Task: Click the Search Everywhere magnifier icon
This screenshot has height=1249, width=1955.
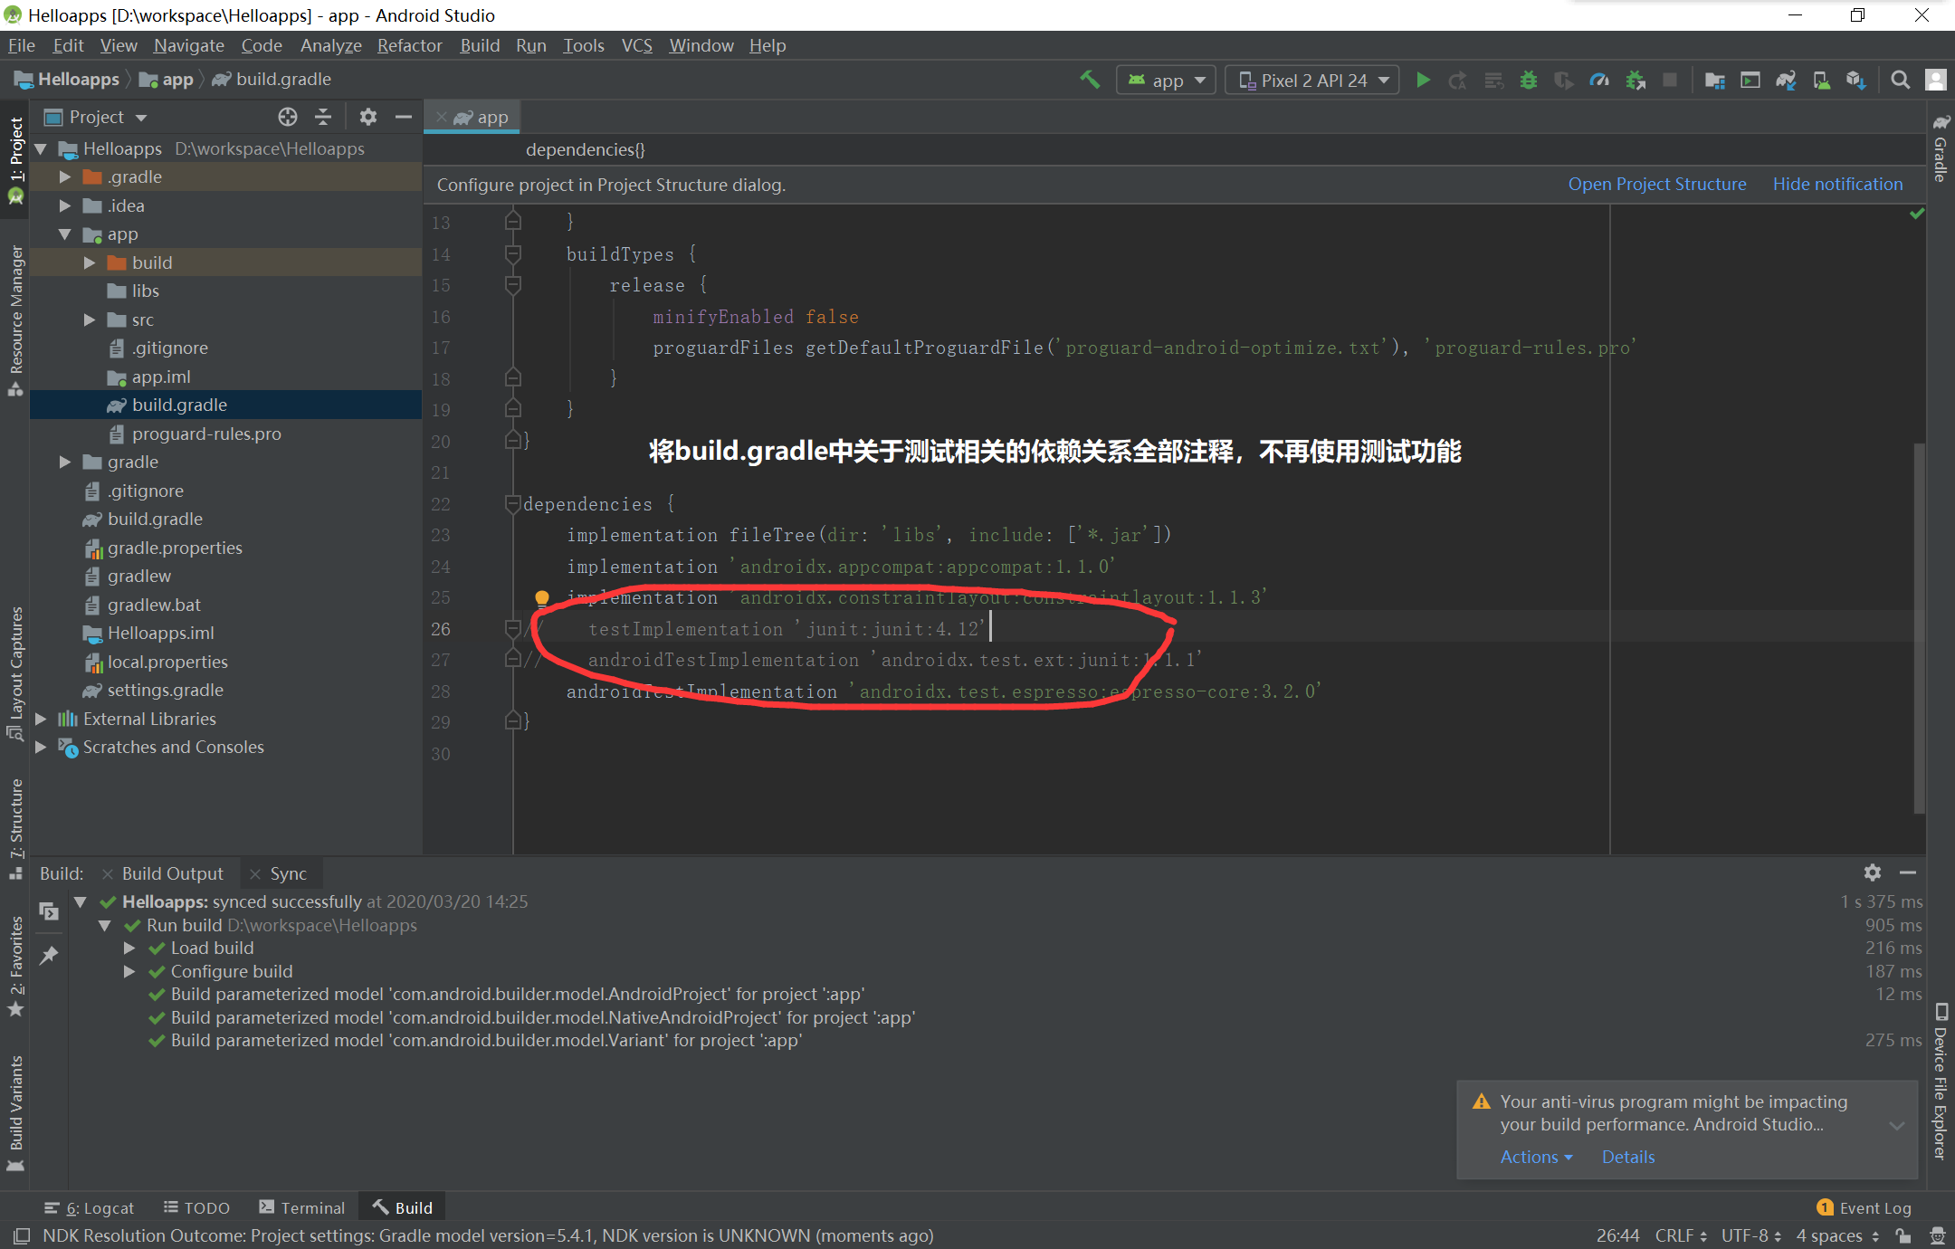Action: (x=1900, y=81)
